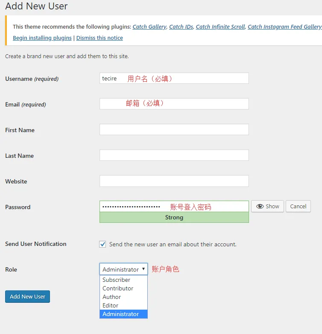Click the Catch Gallery plugin link
Image resolution: width=322 pixels, height=334 pixels.
click(x=149, y=27)
